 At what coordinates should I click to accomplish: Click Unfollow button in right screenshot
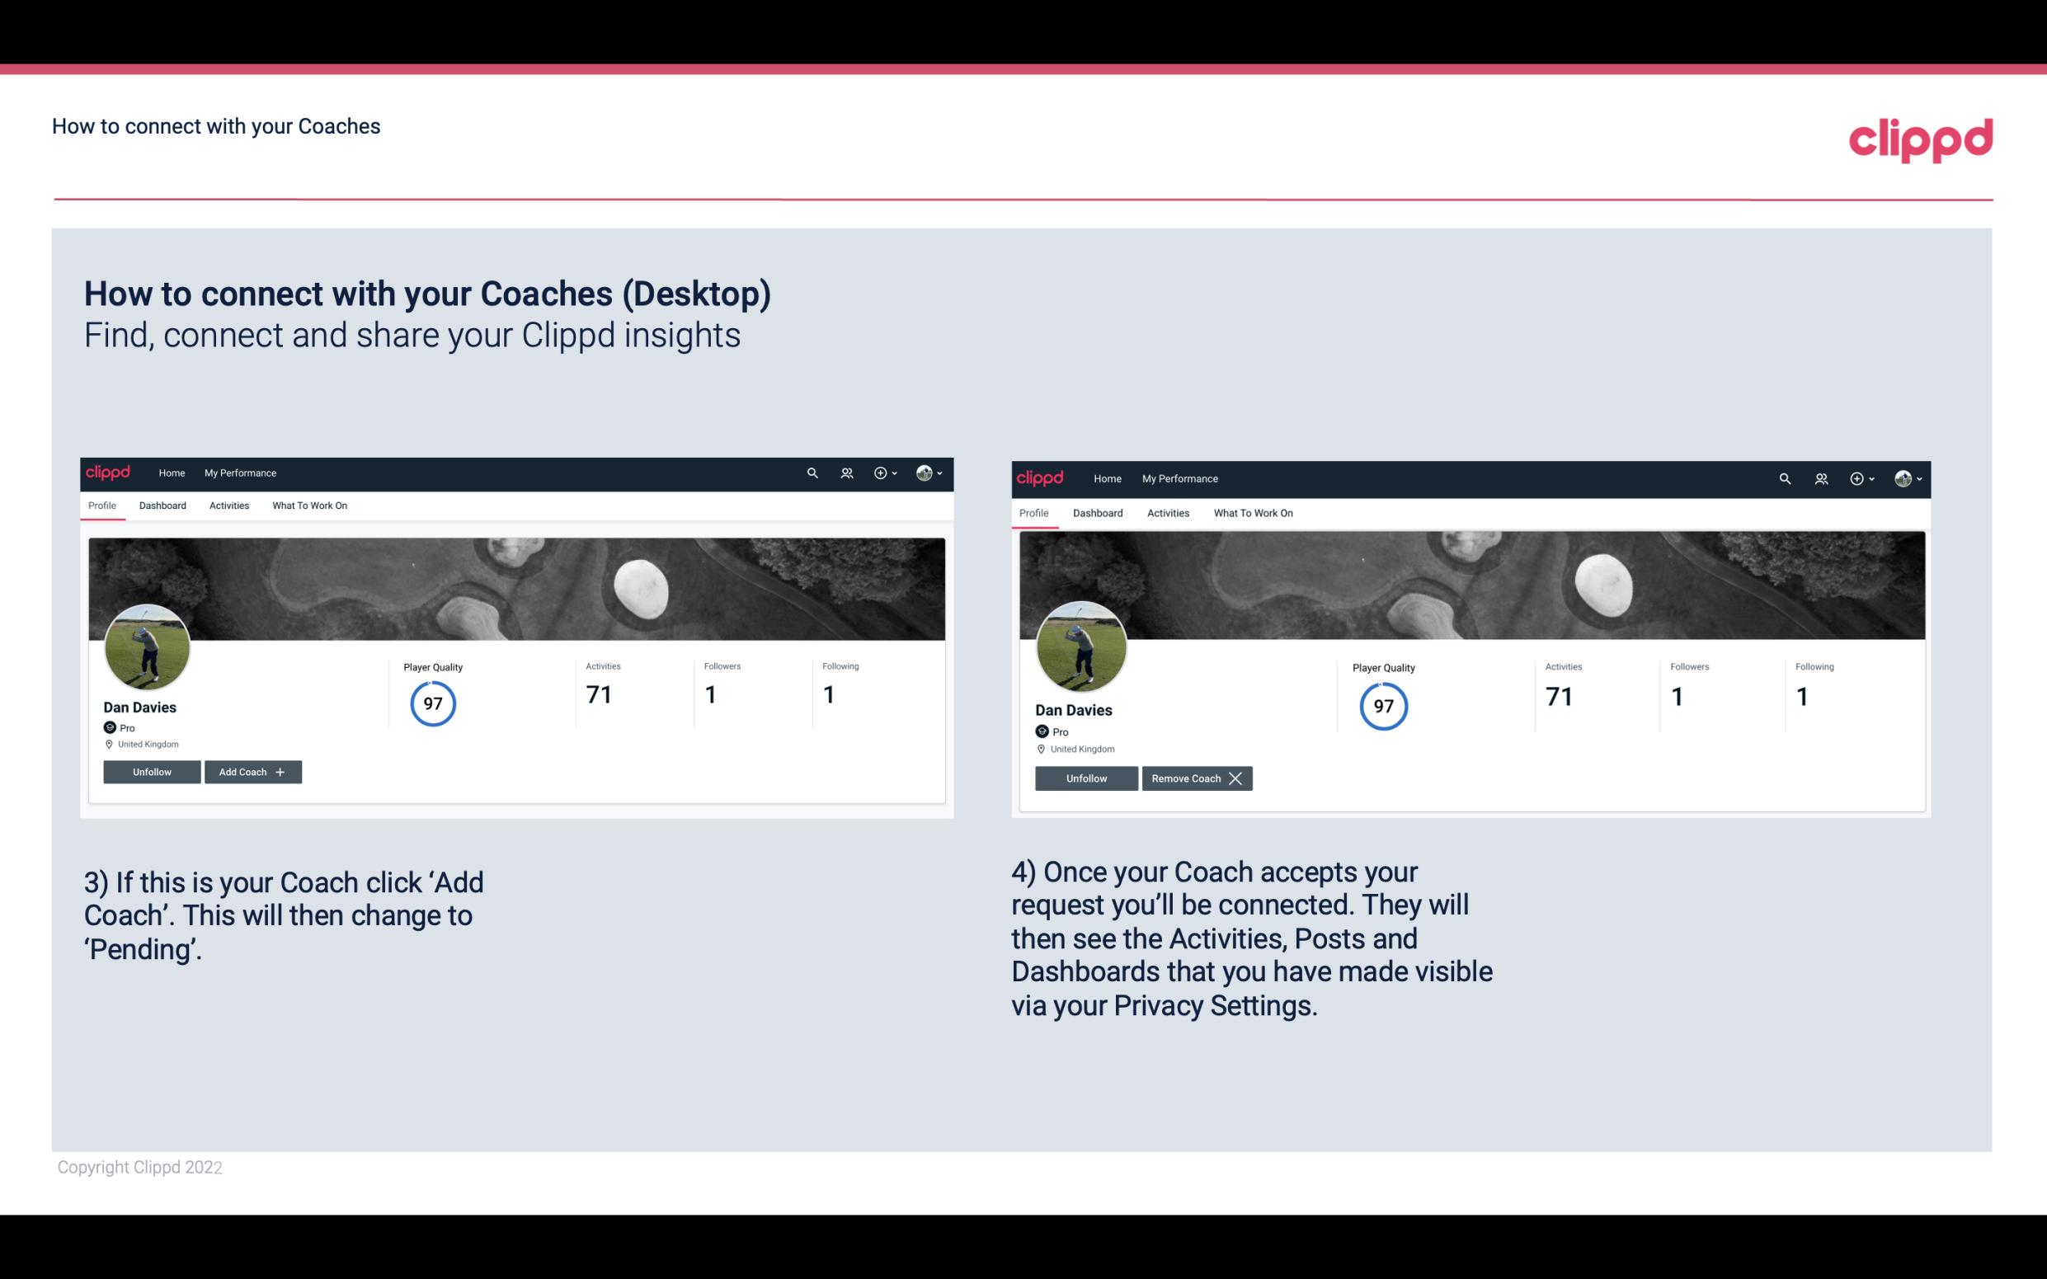click(1085, 778)
